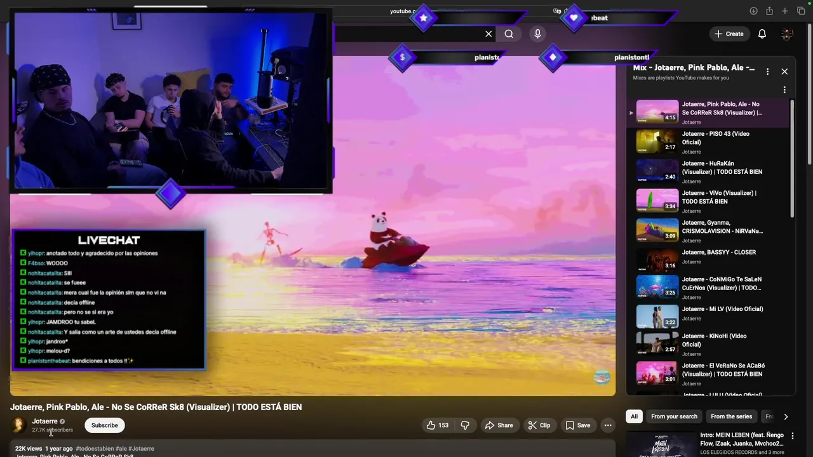
Task: Open the account avatar menu
Action: coord(787,34)
